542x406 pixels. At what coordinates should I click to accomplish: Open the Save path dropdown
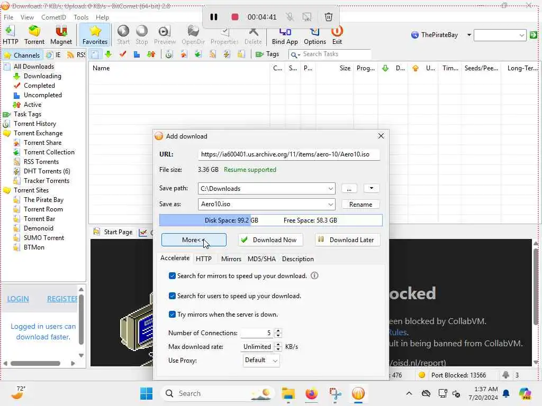pyautogui.click(x=330, y=189)
